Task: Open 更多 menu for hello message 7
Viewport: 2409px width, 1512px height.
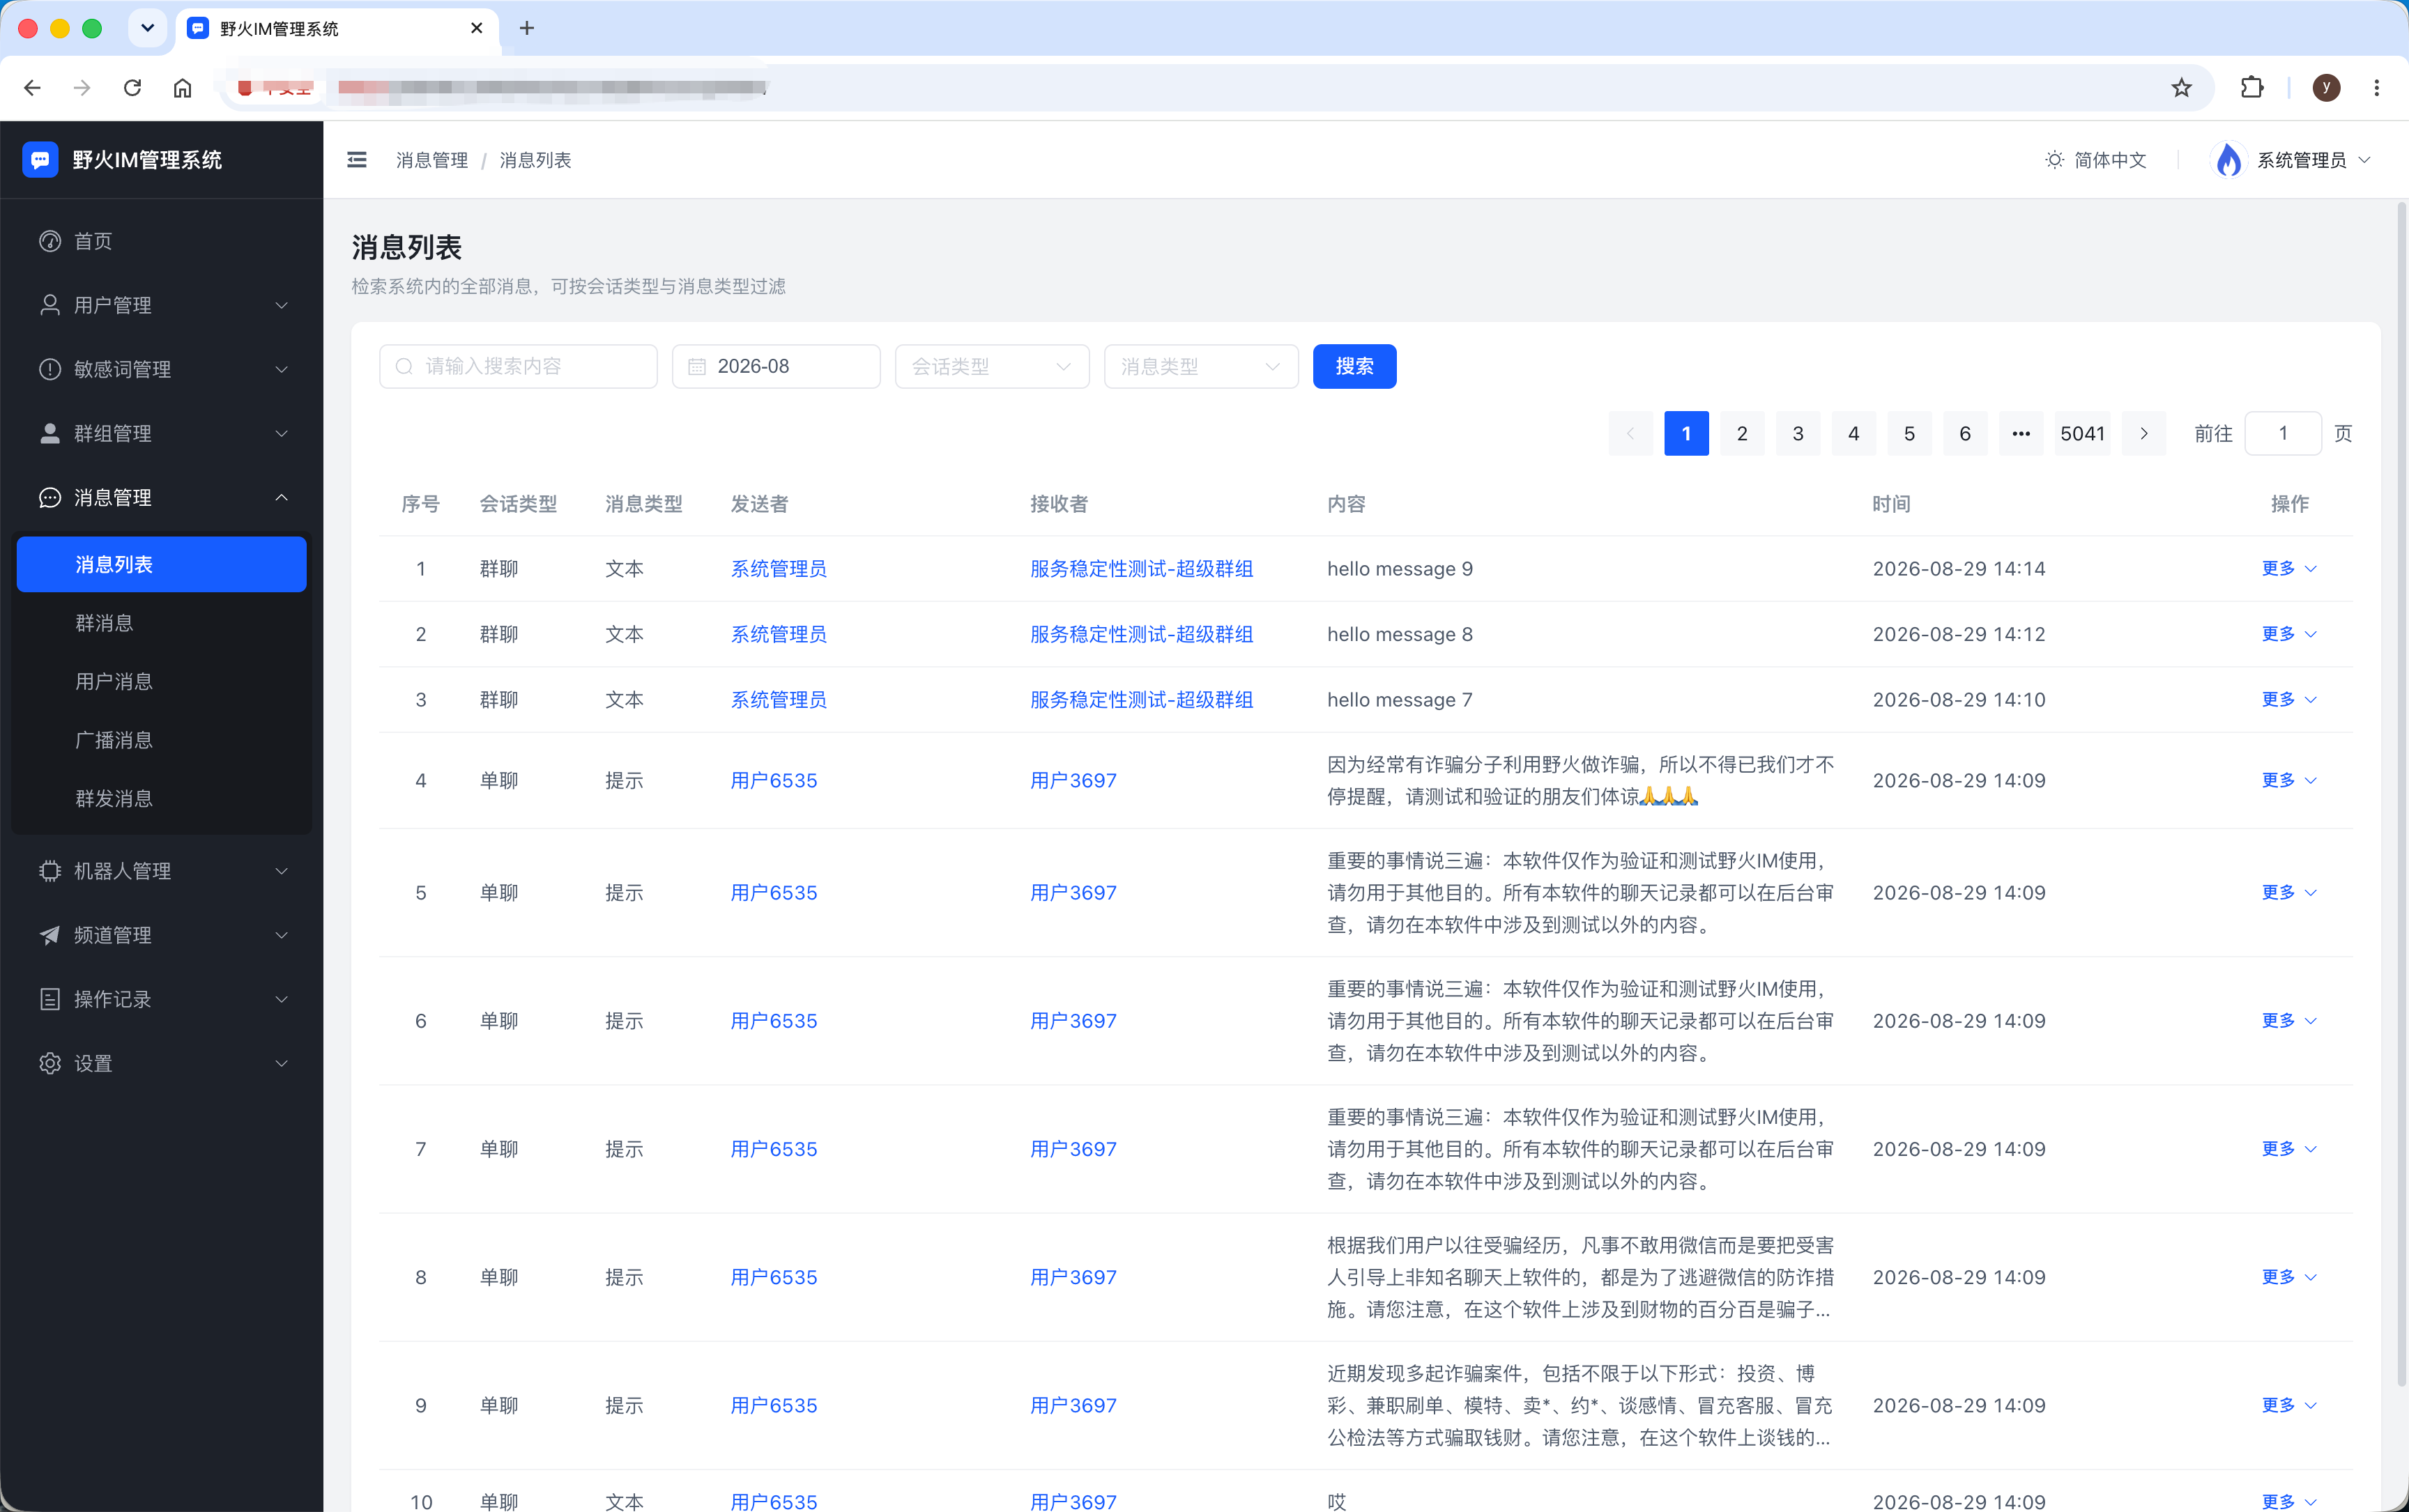Action: [x=2289, y=700]
